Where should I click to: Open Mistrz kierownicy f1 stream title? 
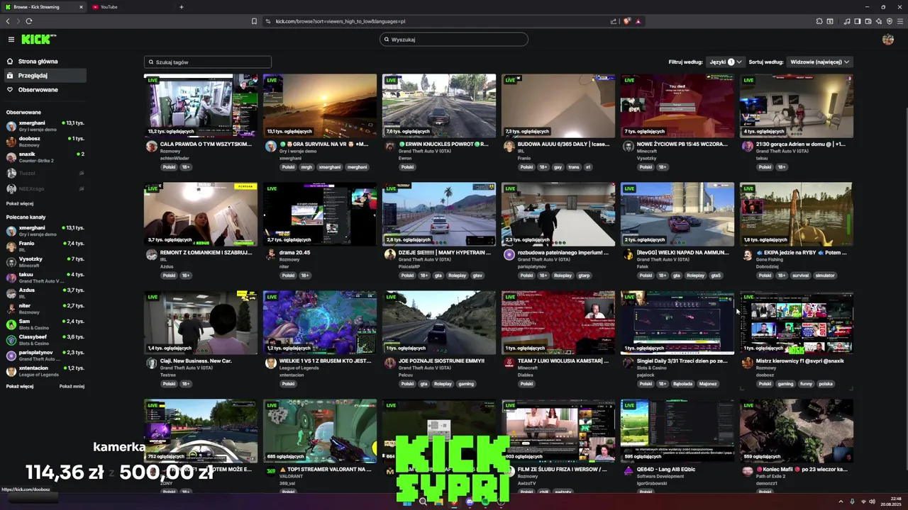800,361
